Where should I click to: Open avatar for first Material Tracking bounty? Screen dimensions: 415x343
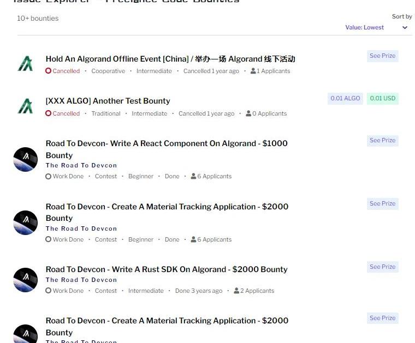[26, 222]
